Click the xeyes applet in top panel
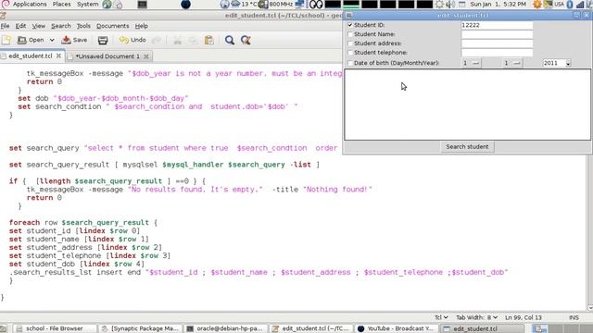Viewport: 593px width, 333px height. tap(316, 5)
